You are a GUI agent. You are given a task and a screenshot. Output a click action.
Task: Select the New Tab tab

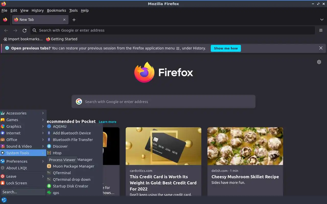pyautogui.click(x=40, y=20)
